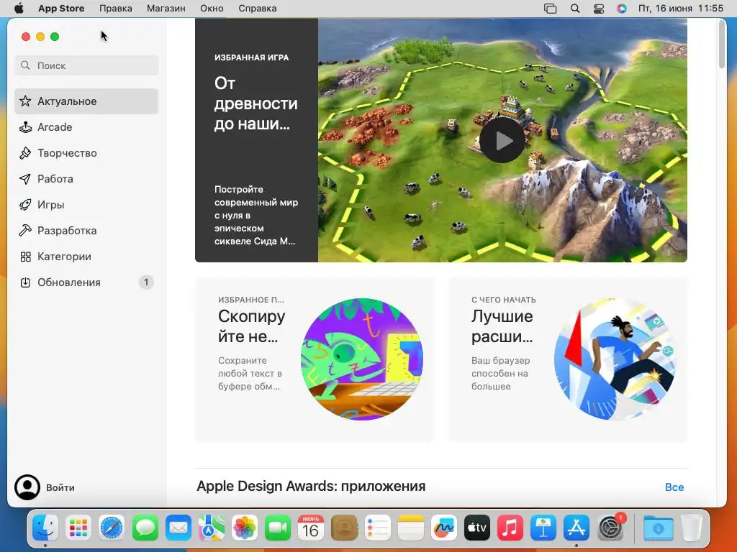The width and height of the screenshot is (737, 552).
Task: Open the App Store menu
Action: pyautogui.click(x=61, y=9)
